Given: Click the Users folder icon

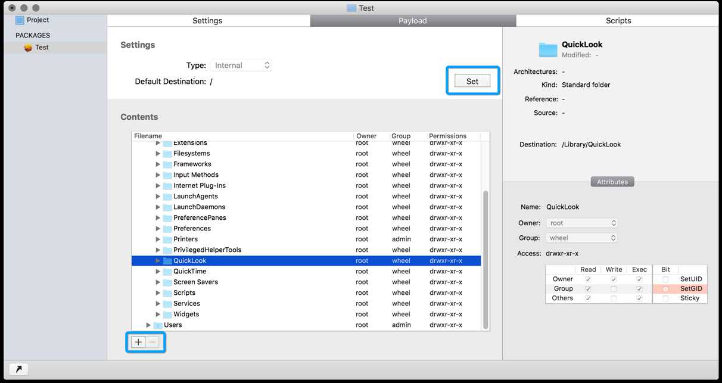Looking at the screenshot, I should click(x=158, y=325).
